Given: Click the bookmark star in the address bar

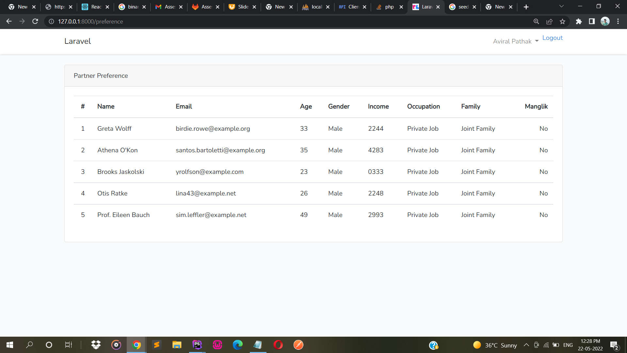Looking at the screenshot, I should coord(562,21).
